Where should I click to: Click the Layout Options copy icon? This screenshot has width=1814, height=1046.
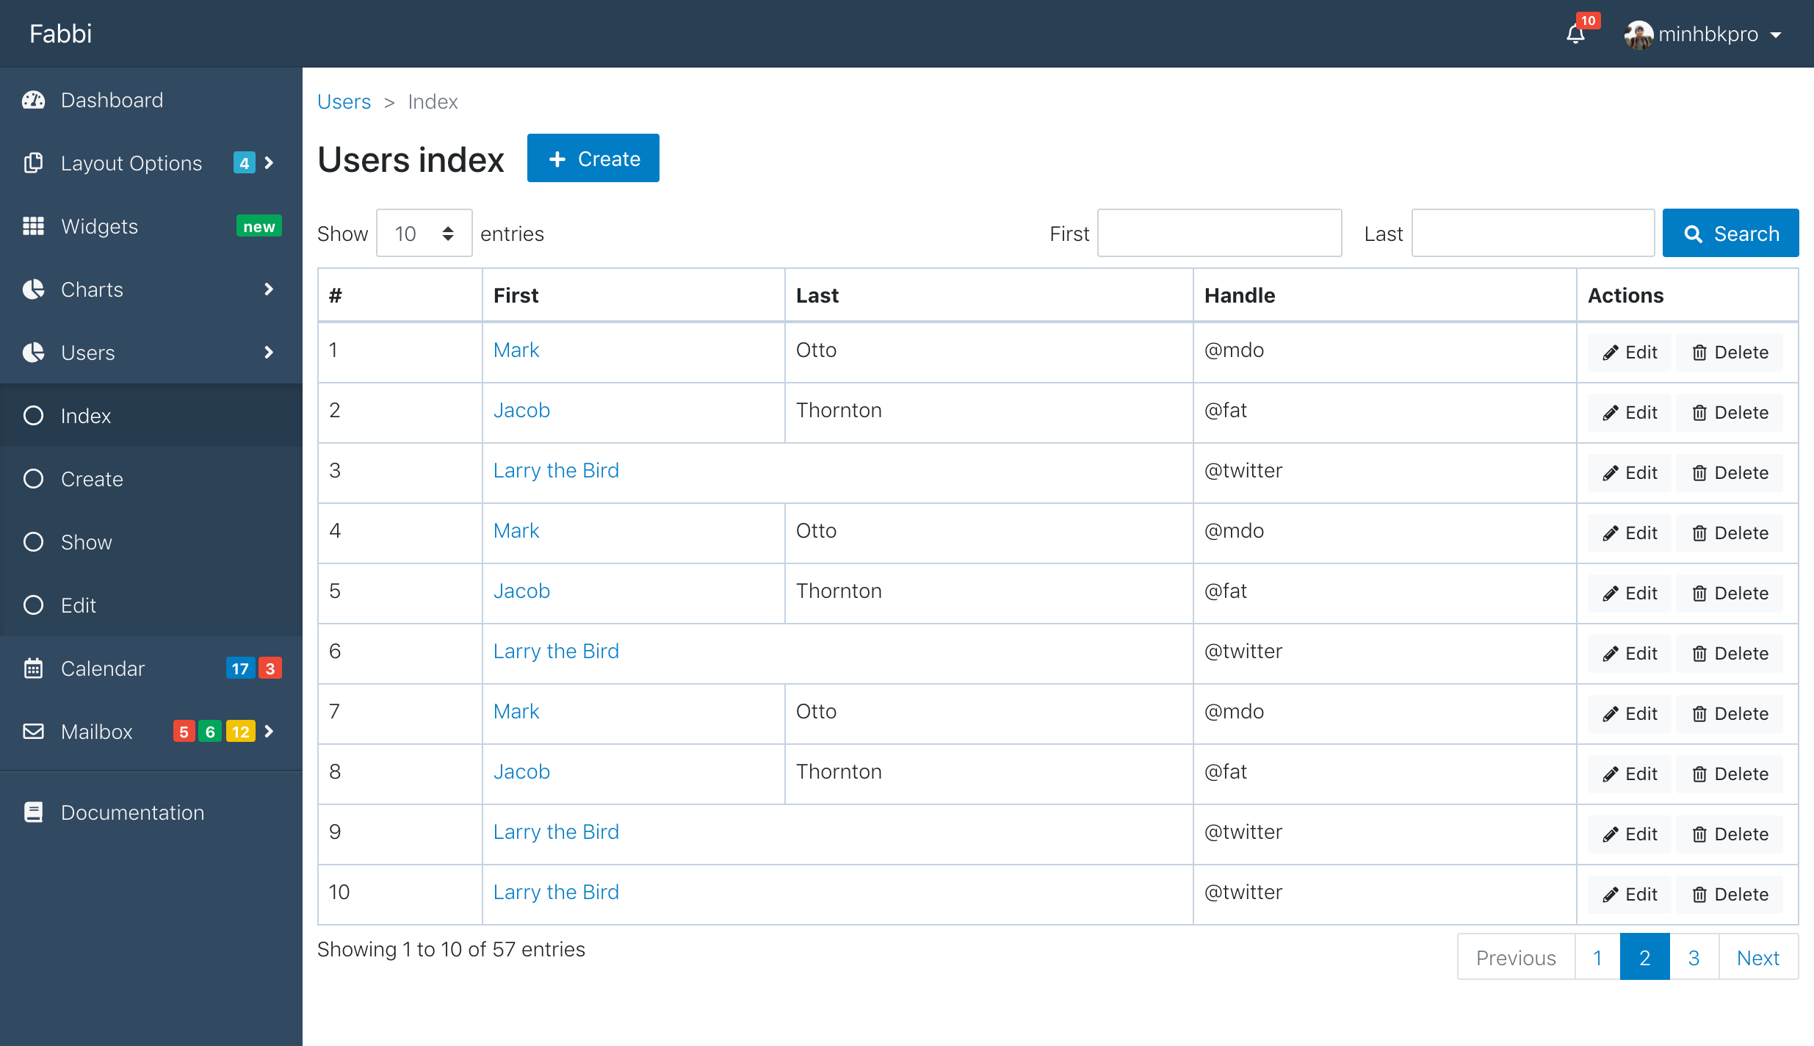tap(34, 163)
